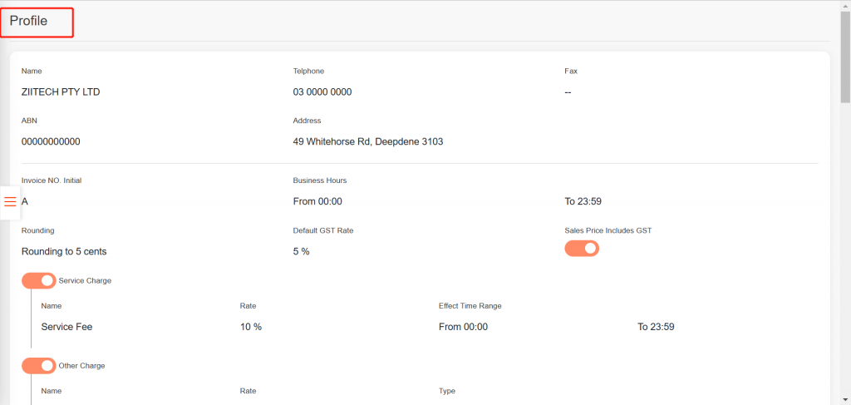Select the Service Charge 10 % rate
Viewport: 851px width, 405px height.
251,327
